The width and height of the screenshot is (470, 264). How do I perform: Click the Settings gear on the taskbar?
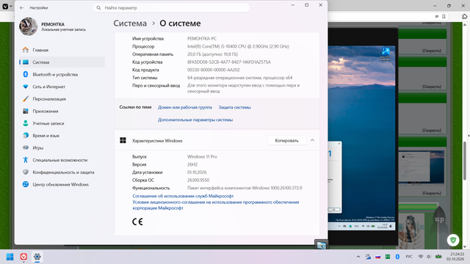(x=37, y=257)
